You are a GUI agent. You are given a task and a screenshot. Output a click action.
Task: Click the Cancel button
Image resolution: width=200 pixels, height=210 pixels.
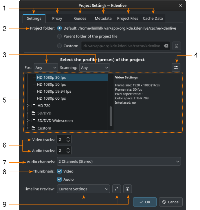point(171,202)
